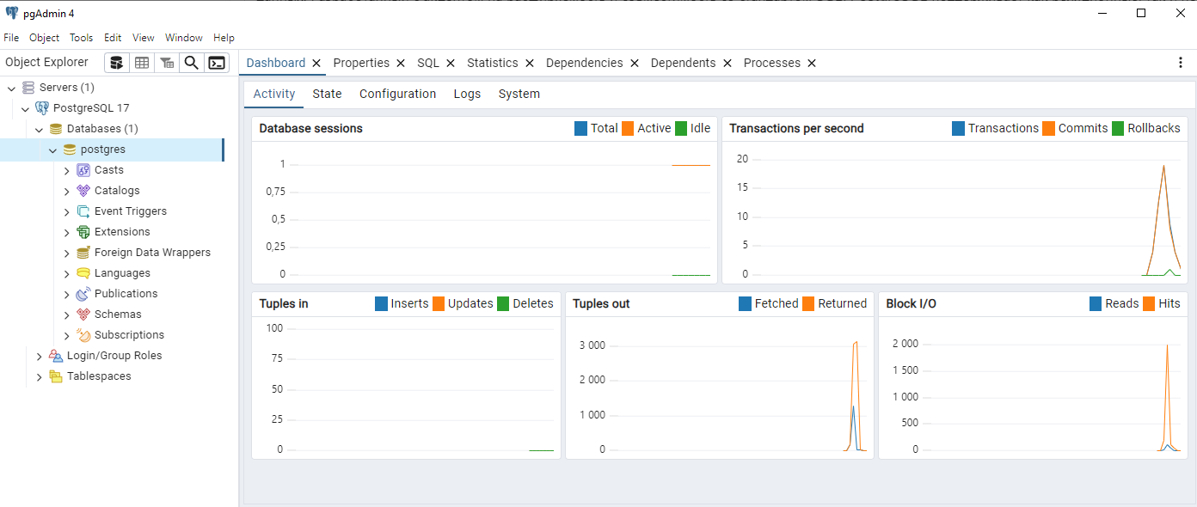The height and width of the screenshot is (507, 1197).
Task: Switch to the Dependencies tab
Action: pos(585,63)
